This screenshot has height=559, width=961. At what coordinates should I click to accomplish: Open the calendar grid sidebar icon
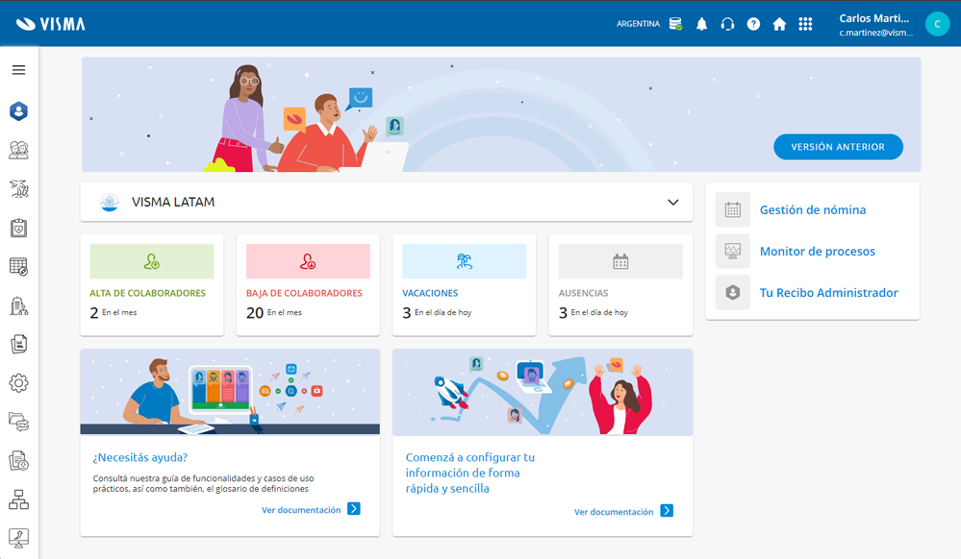coord(19,267)
